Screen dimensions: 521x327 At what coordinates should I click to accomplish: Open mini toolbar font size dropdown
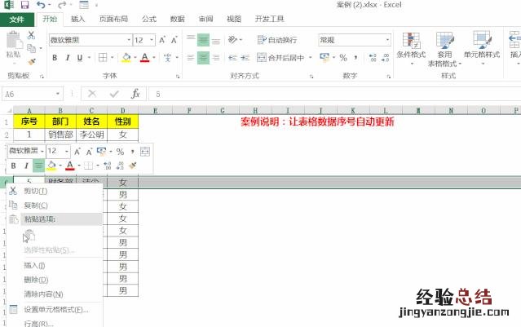[x=67, y=151]
